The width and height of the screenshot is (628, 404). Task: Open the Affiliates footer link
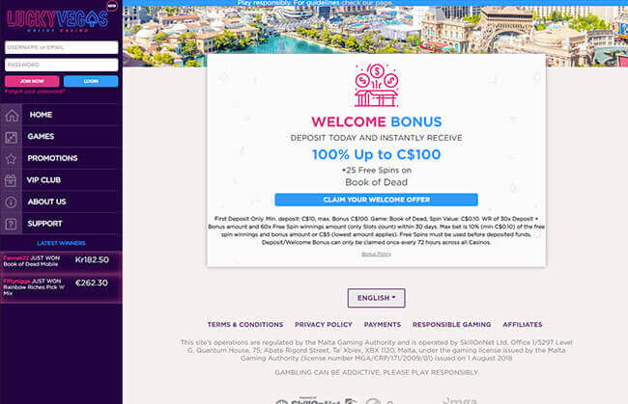tap(523, 325)
